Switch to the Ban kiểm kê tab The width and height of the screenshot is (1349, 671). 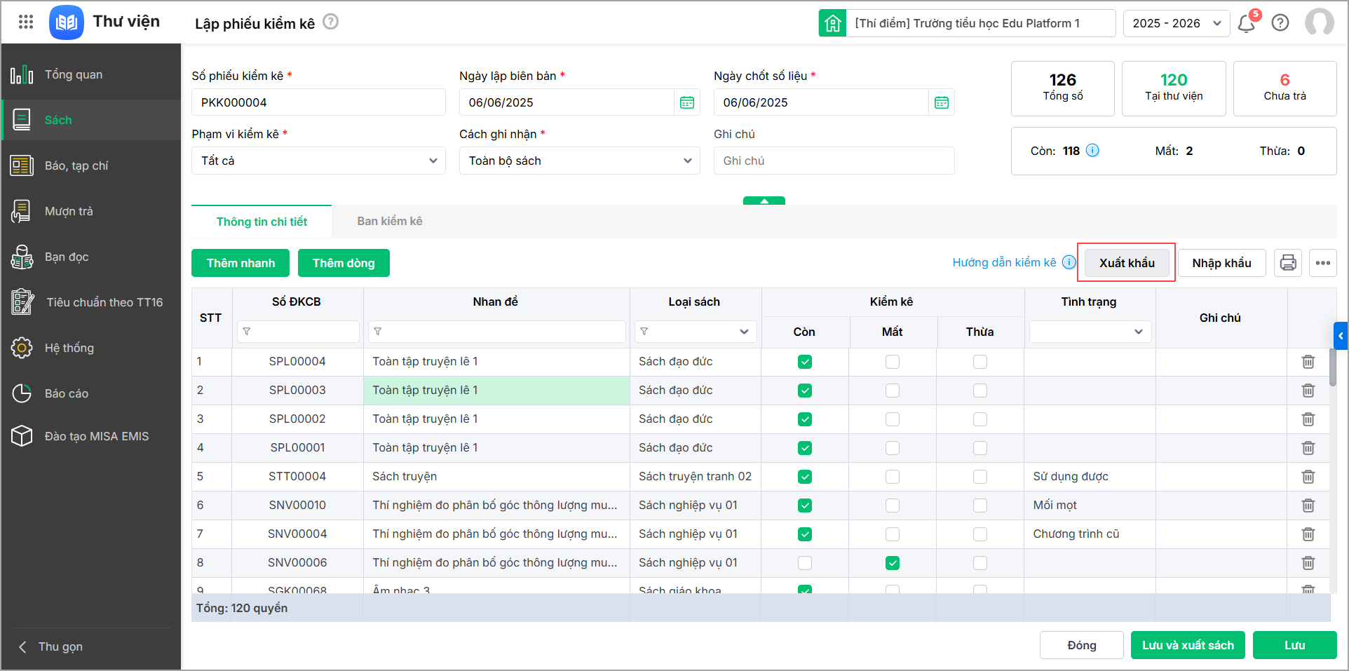click(x=389, y=222)
